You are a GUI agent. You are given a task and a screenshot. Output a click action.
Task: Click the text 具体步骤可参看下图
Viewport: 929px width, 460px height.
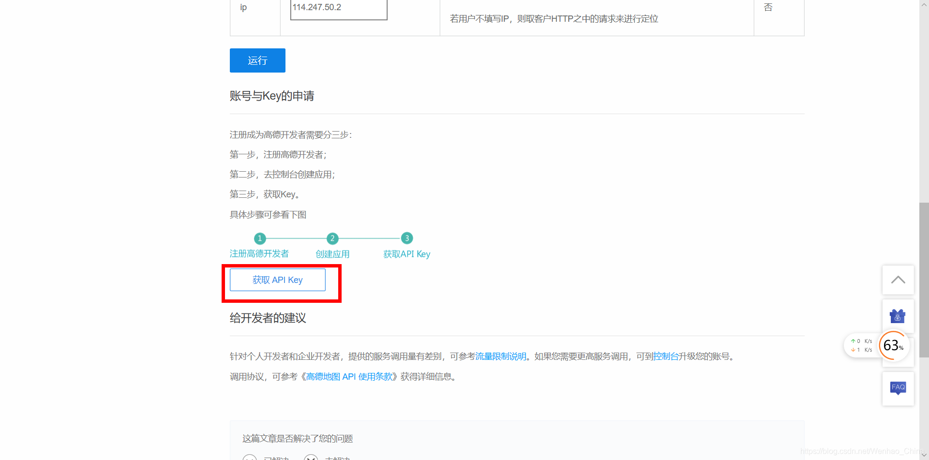click(268, 215)
